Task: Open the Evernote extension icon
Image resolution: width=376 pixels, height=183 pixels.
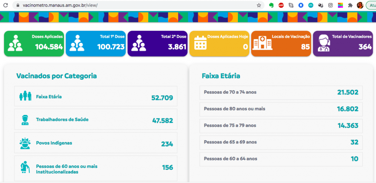Action: click(x=271, y=5)
